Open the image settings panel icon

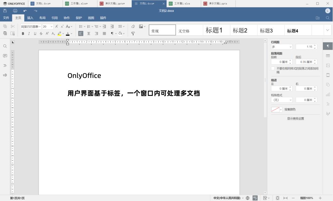pos(327,66)
